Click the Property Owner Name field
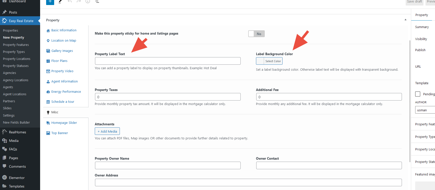Viewport: 435px width, 190px height. click(168, 165)
